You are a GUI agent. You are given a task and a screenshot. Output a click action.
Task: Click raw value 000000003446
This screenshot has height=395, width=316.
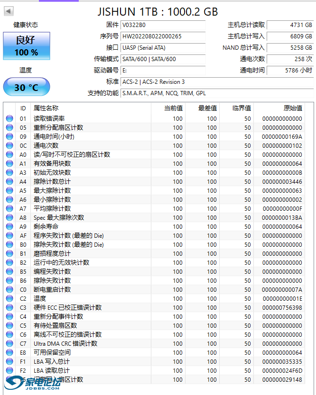[282, 181]
